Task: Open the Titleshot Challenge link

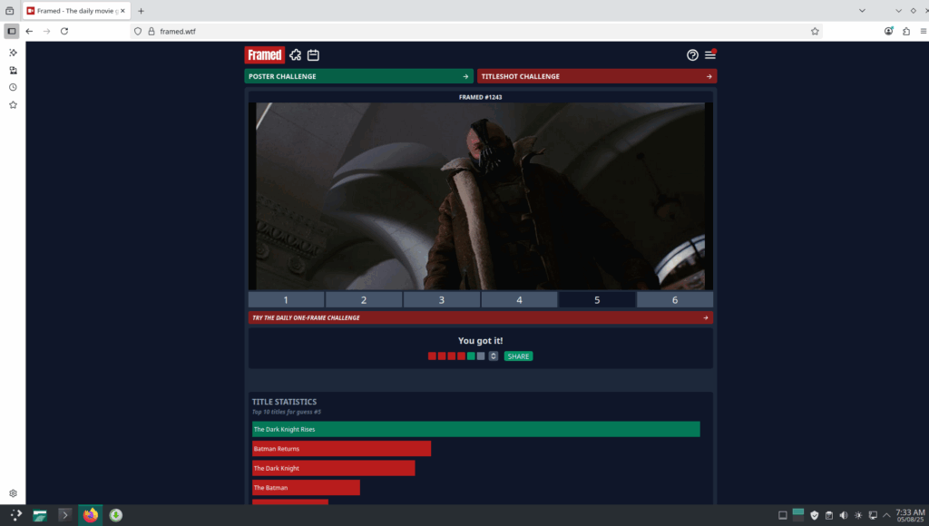Action: (596, 76)
